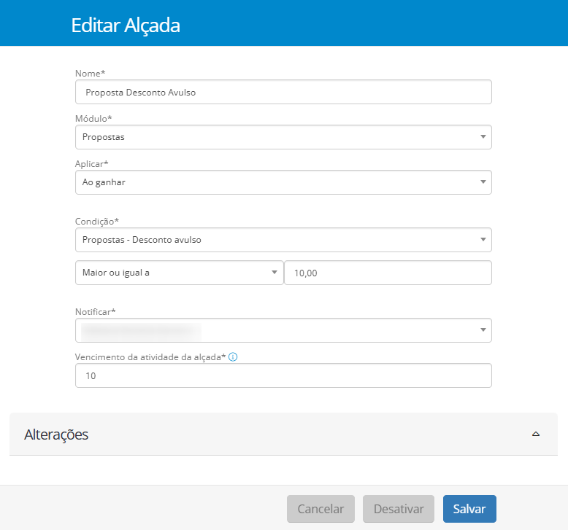
Task: Click the arrow icon of Condição dropdown
Action: point(483,239)
